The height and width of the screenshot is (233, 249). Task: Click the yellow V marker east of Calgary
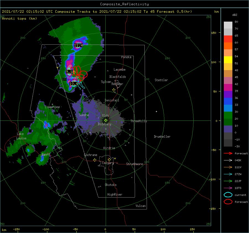[x=115, y=158]
